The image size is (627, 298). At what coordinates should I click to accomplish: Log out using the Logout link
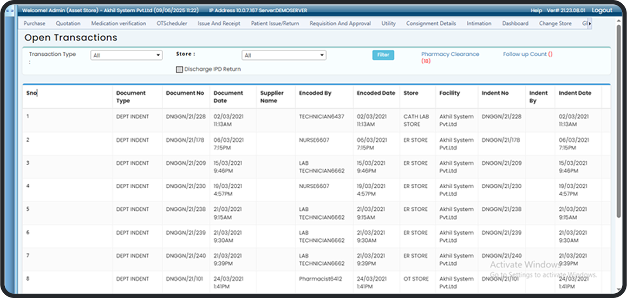coord(602,10)
